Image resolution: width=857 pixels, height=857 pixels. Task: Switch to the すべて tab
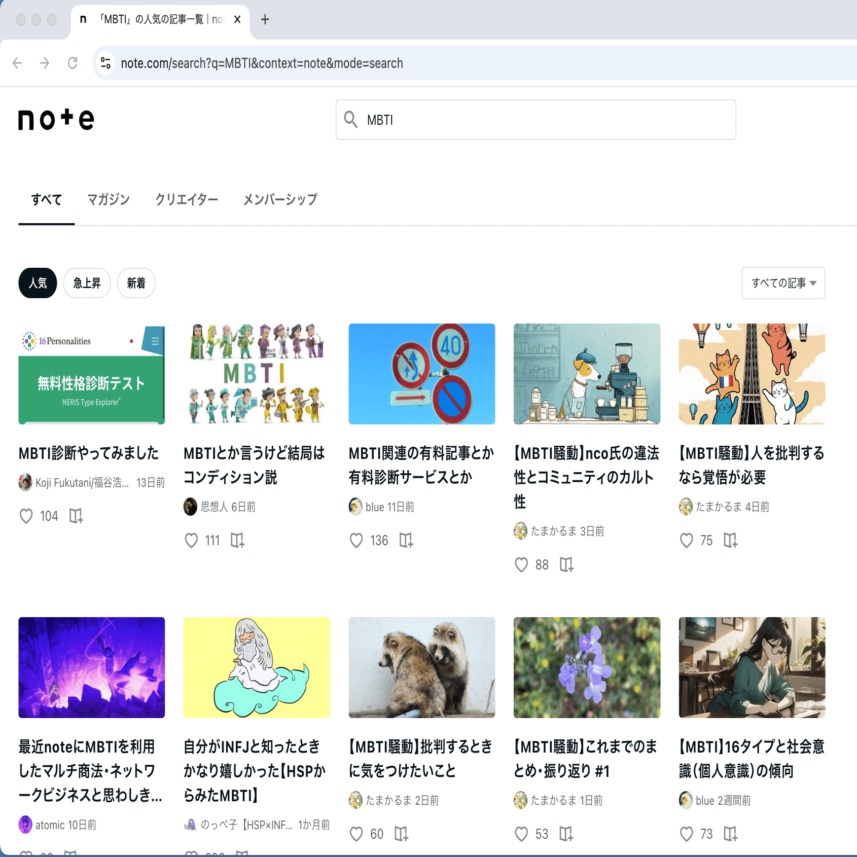(x=47, y=199)
